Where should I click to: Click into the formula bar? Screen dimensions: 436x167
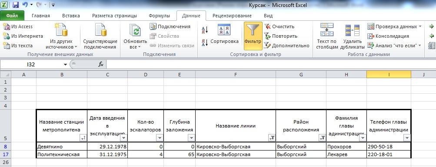click(x=271, y=64)
